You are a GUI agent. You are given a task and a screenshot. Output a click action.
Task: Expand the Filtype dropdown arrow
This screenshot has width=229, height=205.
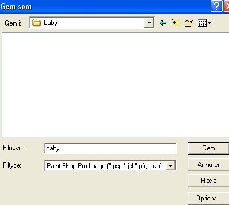pos(170,166)
